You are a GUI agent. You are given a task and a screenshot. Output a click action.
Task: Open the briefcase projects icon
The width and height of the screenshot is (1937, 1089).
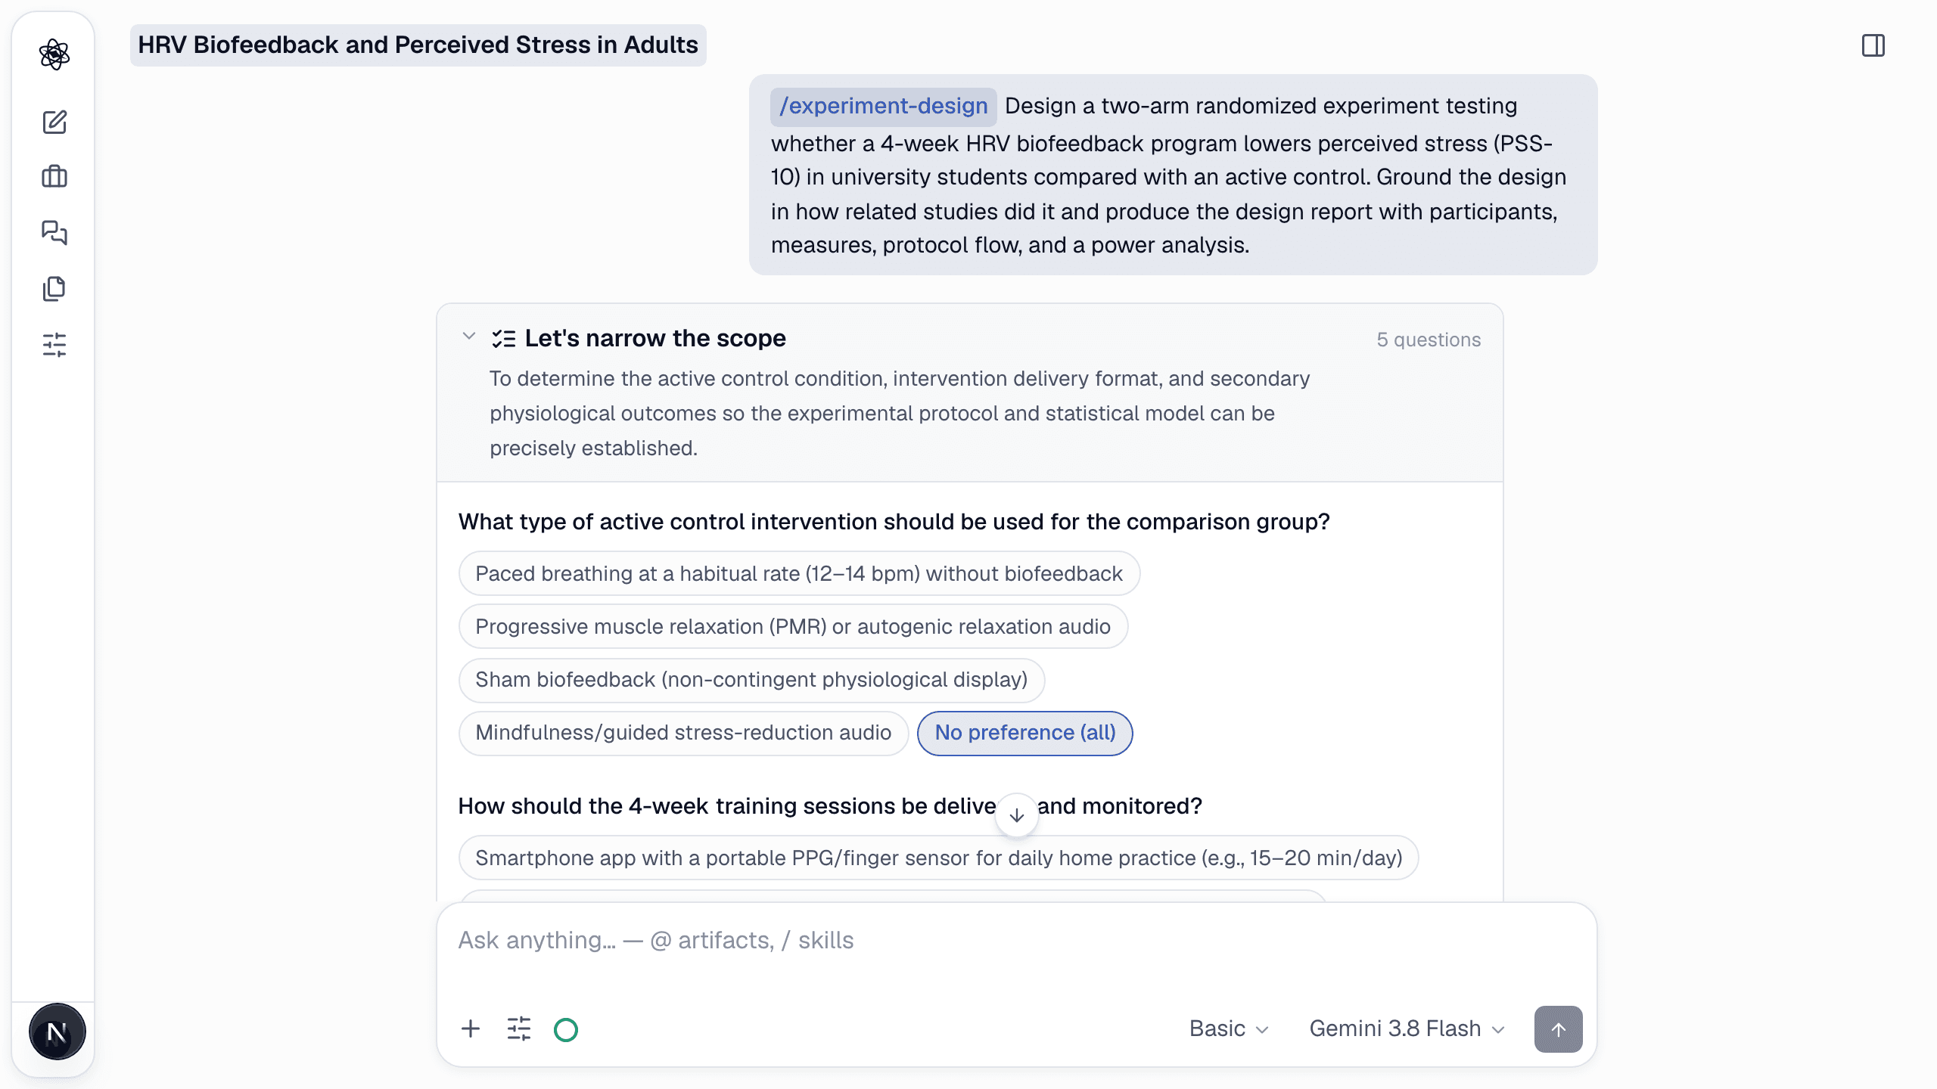tap(54, 177)
